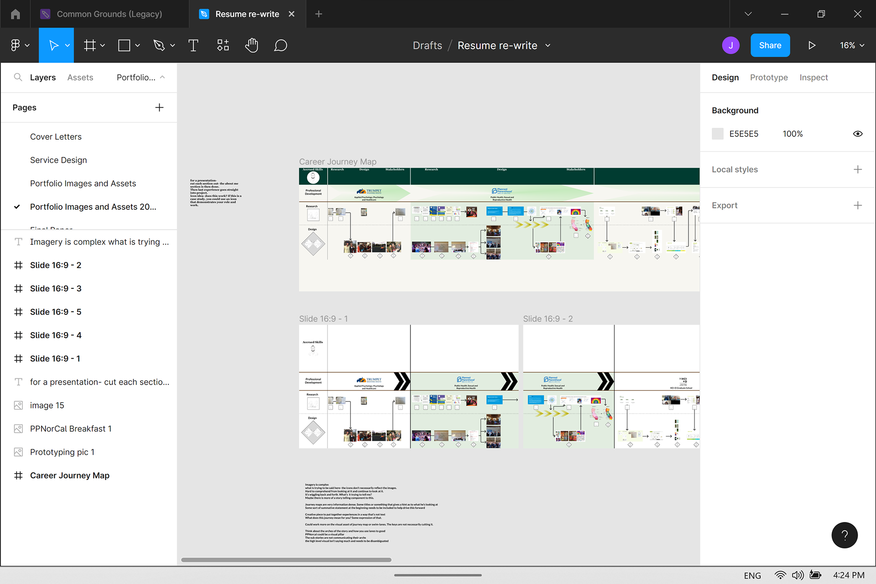Select the Career Journey Map layer
The width and height of the screenshot is (876, 584).
coord(69,475)
